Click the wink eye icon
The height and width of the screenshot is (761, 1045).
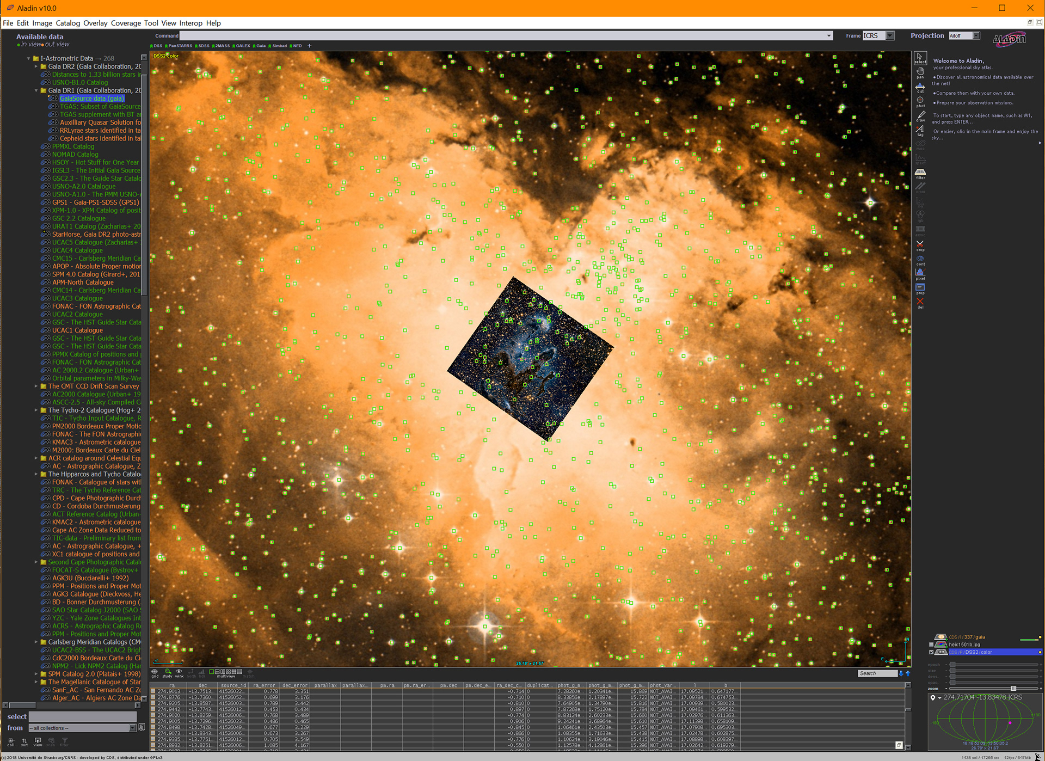pos(179,673)
